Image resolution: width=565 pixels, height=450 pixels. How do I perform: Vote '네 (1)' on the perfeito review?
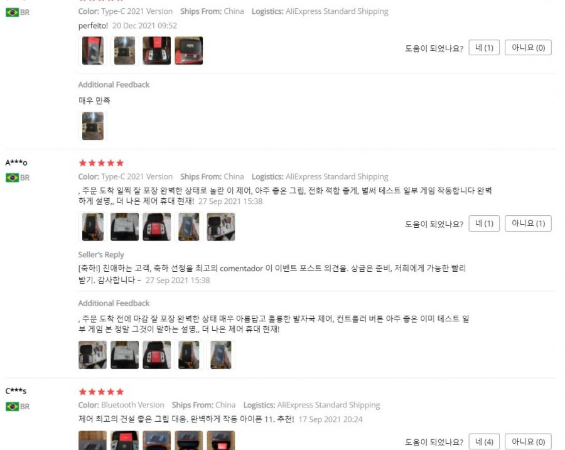click(484, 48)
